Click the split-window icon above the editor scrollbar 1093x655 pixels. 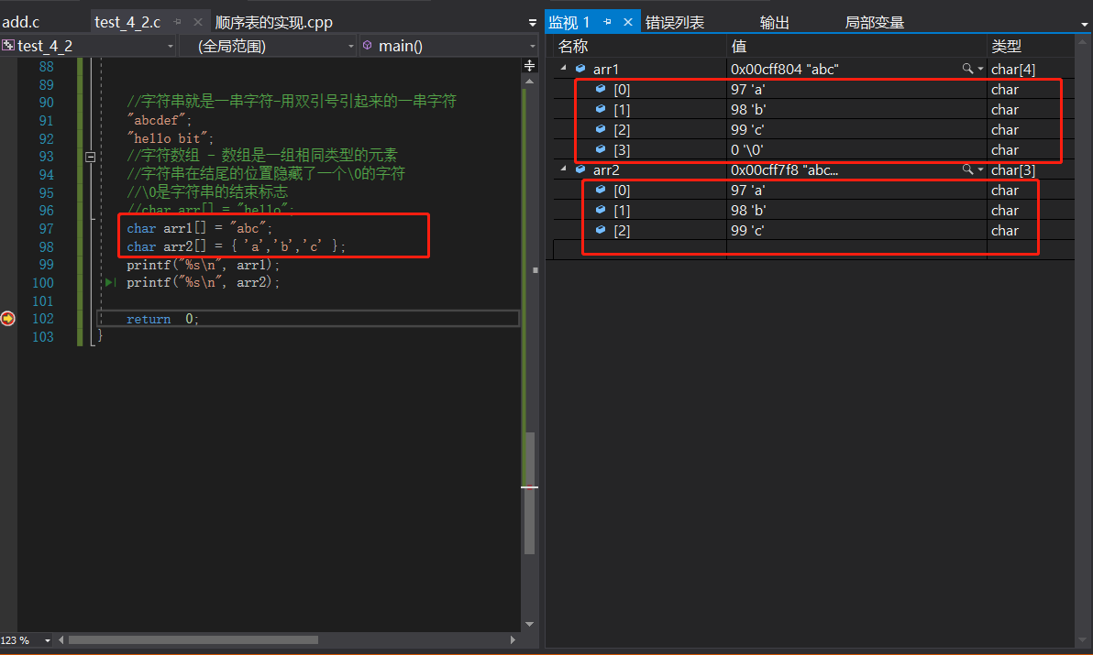tap(529, 65)
